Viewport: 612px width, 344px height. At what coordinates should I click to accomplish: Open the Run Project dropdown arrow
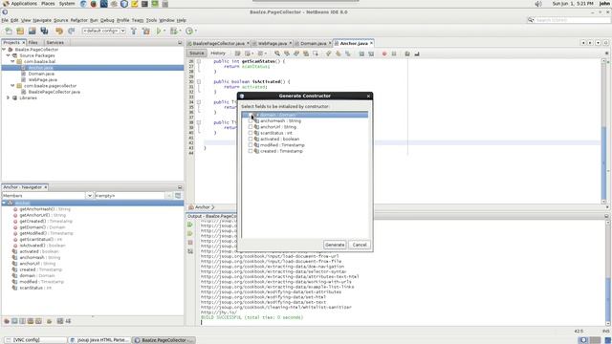tap(164, 31)
